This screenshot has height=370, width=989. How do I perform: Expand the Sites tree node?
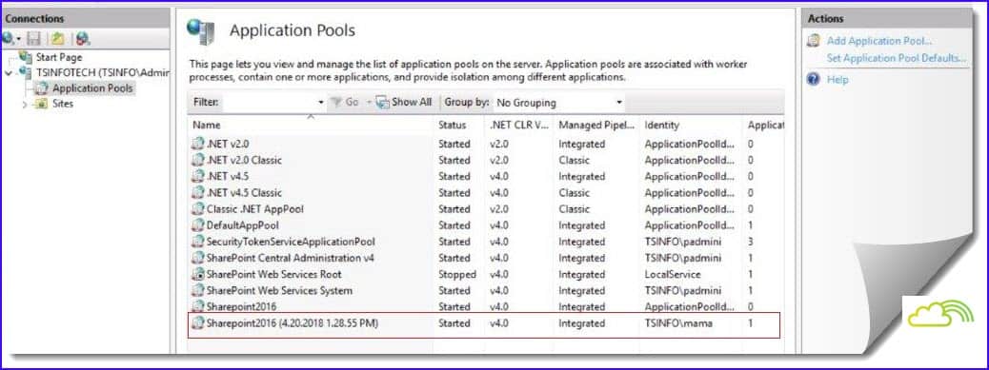[25, 105]
